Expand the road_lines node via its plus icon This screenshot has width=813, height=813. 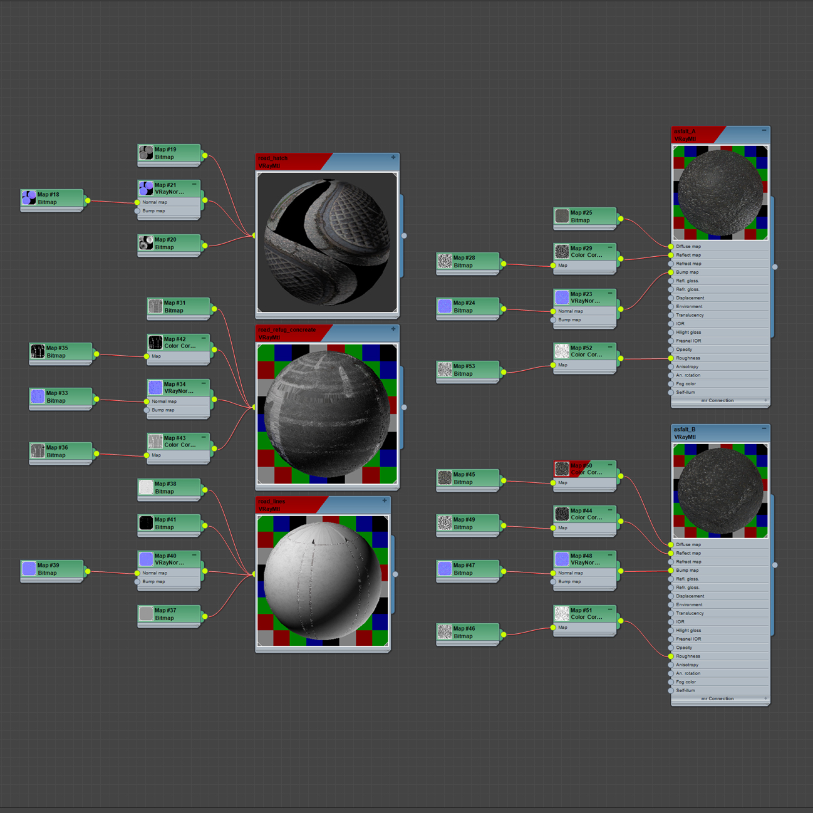[384, 500]
